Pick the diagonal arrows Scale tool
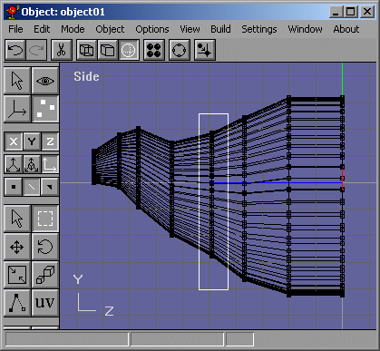 pos(17,275)
